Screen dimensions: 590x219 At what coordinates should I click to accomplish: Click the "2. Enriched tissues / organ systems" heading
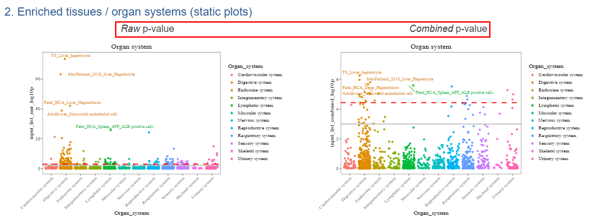pyautogui.click(x=128, y=12)
